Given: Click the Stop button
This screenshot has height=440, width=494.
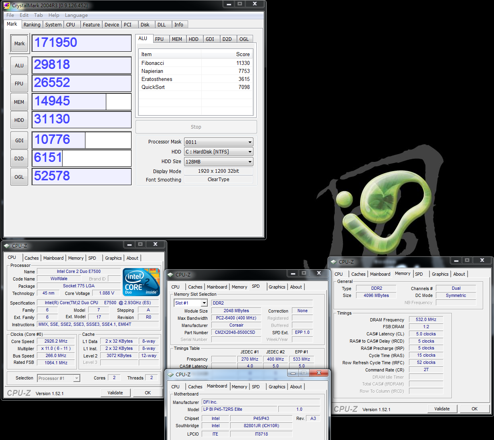Looking at the screenshot, I should click(x=196, y=127).
